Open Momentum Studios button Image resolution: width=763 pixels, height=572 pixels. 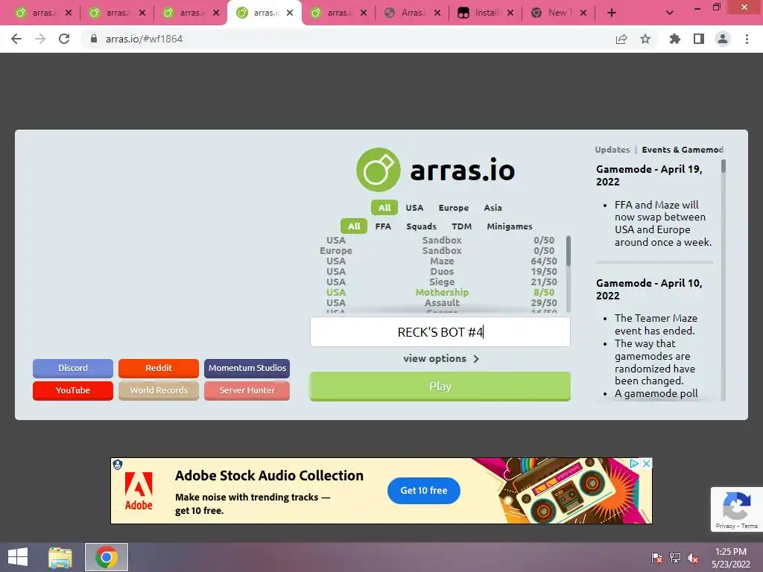coord(247,368)
